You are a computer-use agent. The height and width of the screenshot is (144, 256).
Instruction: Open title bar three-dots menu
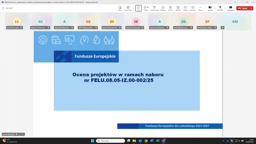(235, 2)
